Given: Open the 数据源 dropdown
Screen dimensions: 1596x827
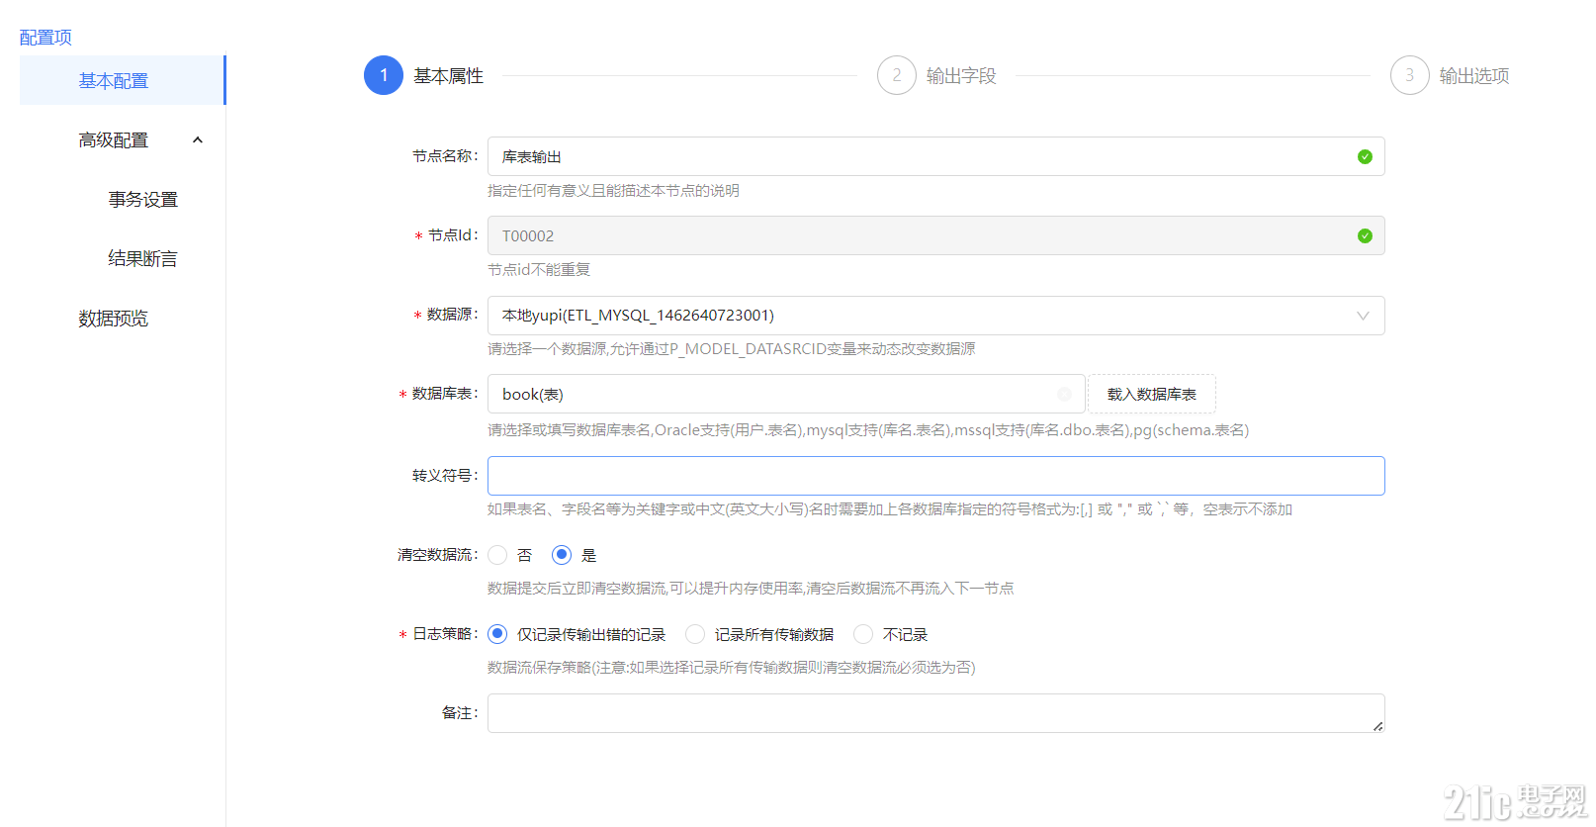Looking at the screenshot, I should pyautogui.click(x=935, y=316).
